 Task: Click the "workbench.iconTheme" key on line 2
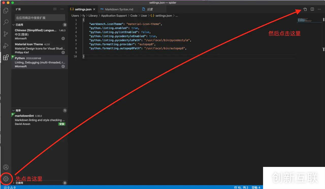click(106, 24)
